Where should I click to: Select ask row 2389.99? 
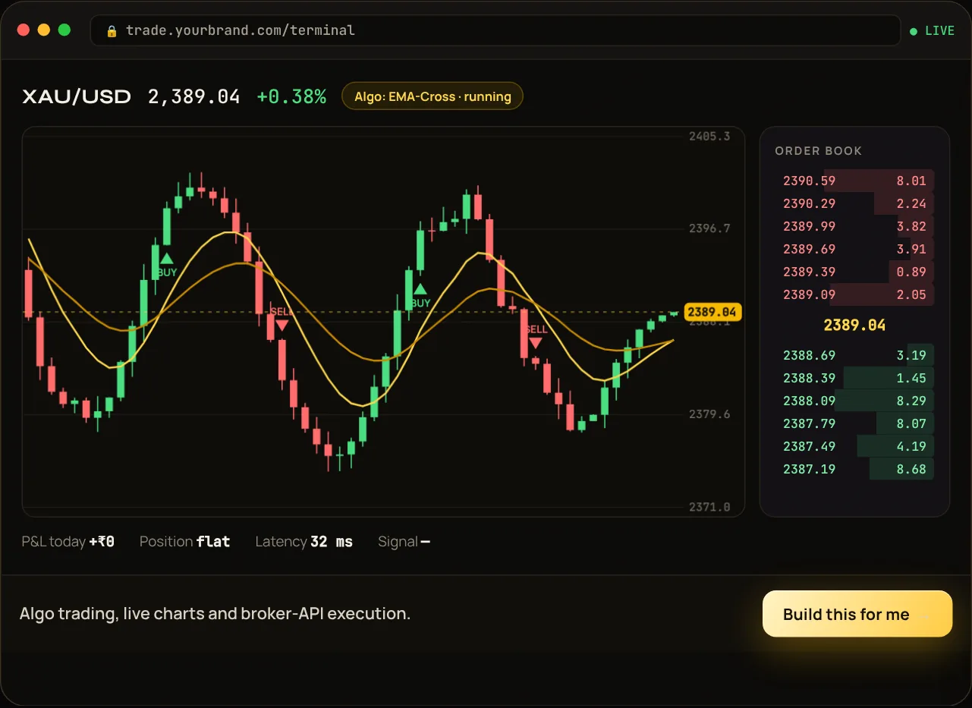(854, 226)
